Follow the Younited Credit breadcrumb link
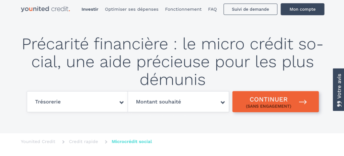The width and height of the screenshot is (344, 156). [38, 142]
